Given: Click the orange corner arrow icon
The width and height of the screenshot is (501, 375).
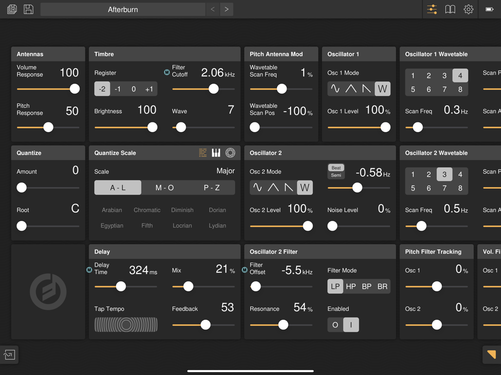Looking at the screenshot, I should pyautogui.click(x=491, y=354).
